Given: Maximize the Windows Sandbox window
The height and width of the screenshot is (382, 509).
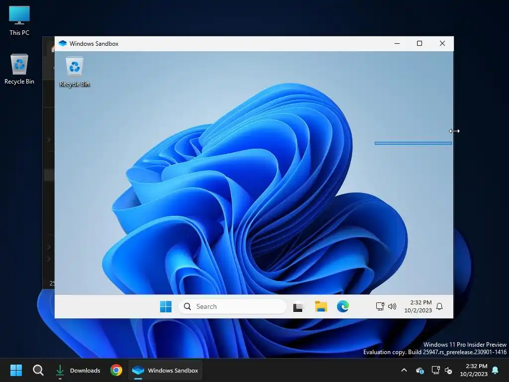Looking at the screenshot, I should pos(420,44).
